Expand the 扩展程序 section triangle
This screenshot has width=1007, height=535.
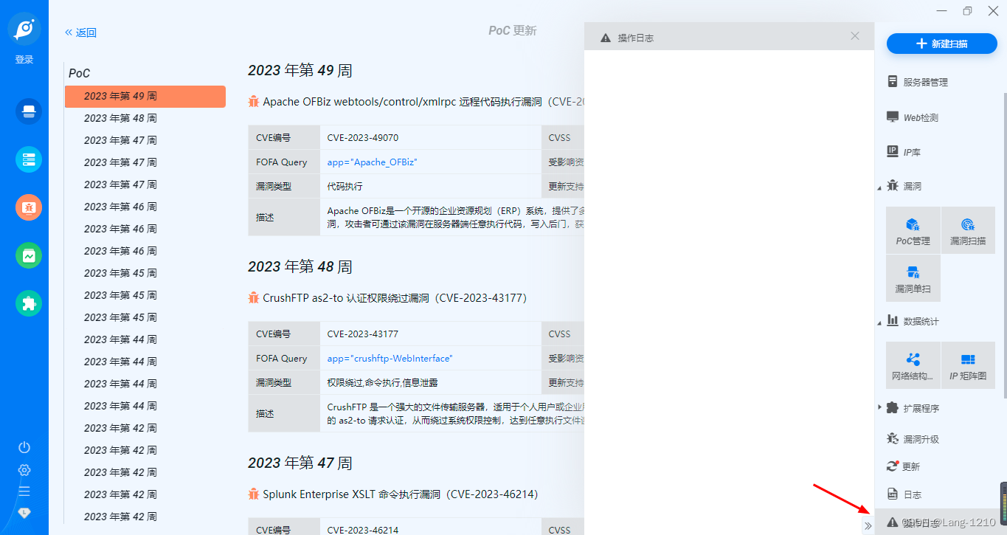(879, 407)
